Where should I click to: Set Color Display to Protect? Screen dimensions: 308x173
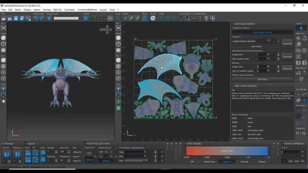tap(262, 161)
